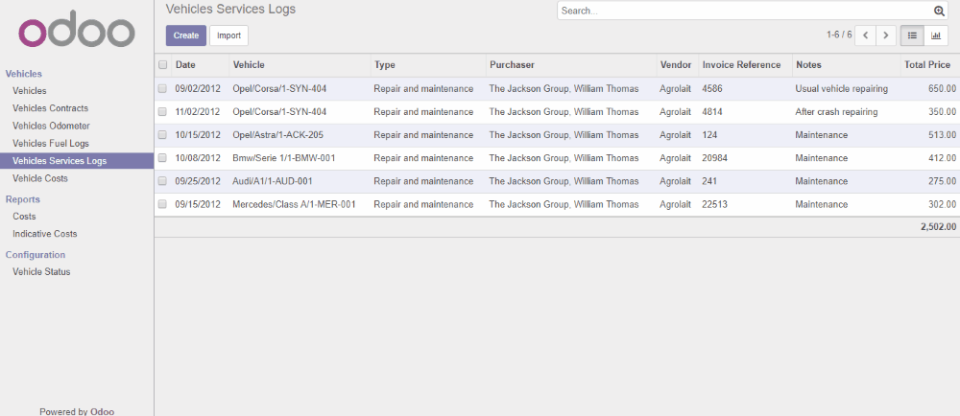This screenshot has height=416, width=960.
Task: Check the Opel/Astra/1-ACK-205 row checkbox
Action: click(x=162, y=135)
